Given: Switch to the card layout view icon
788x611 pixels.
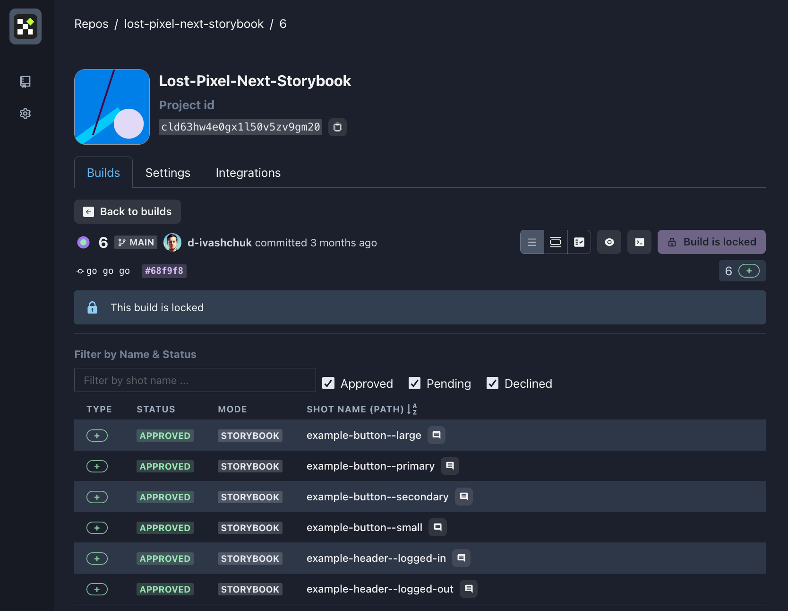Looking at the screenshot, I should click(x=556, y=242).
